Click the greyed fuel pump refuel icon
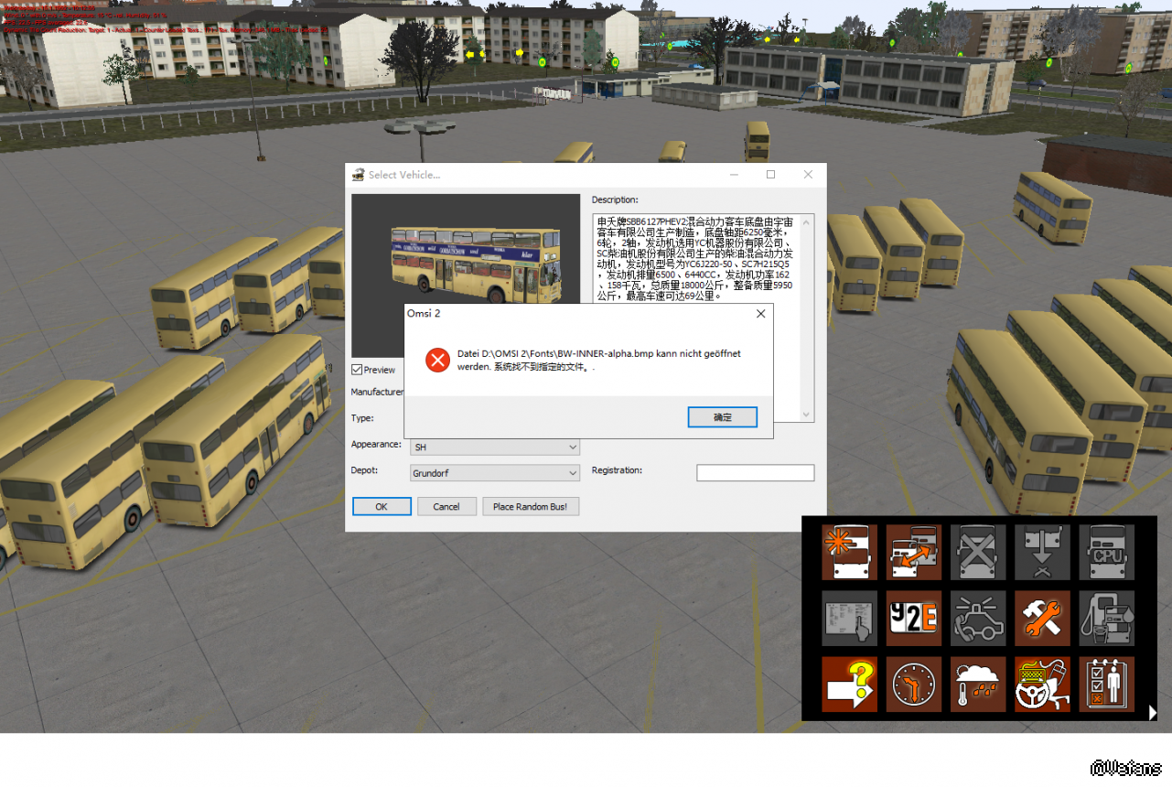 [1107, 618]
